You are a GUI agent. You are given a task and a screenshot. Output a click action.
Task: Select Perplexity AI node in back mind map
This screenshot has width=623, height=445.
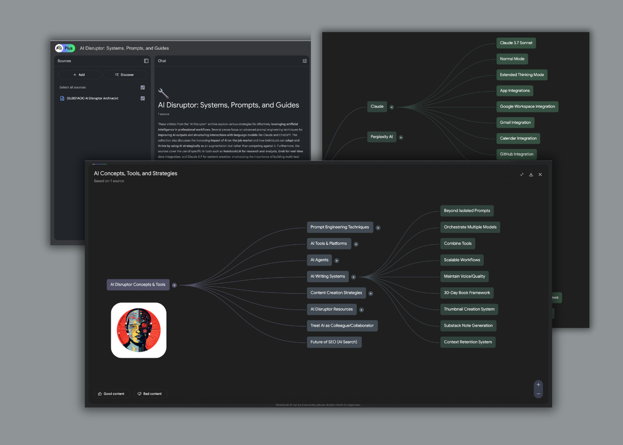point(382,137)
